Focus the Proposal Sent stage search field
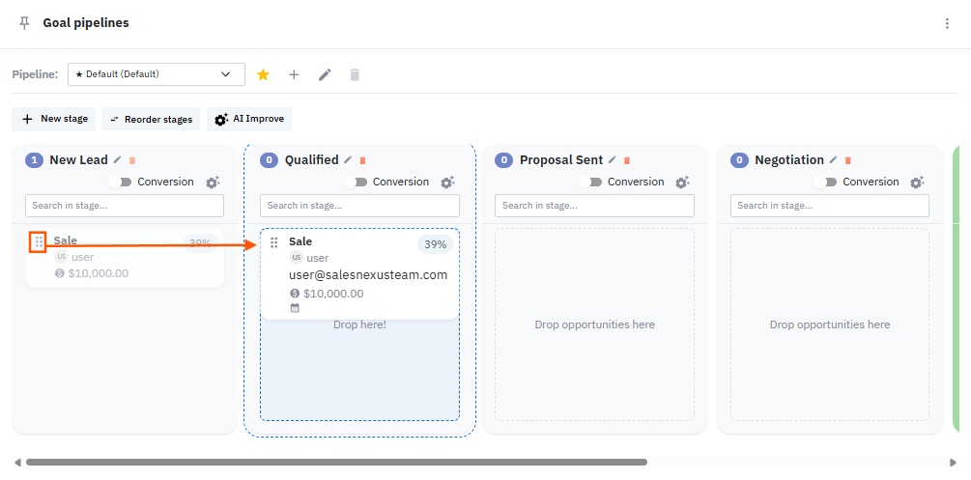The width and height of the screenshot is (971, 480). (x=594, y=206)
